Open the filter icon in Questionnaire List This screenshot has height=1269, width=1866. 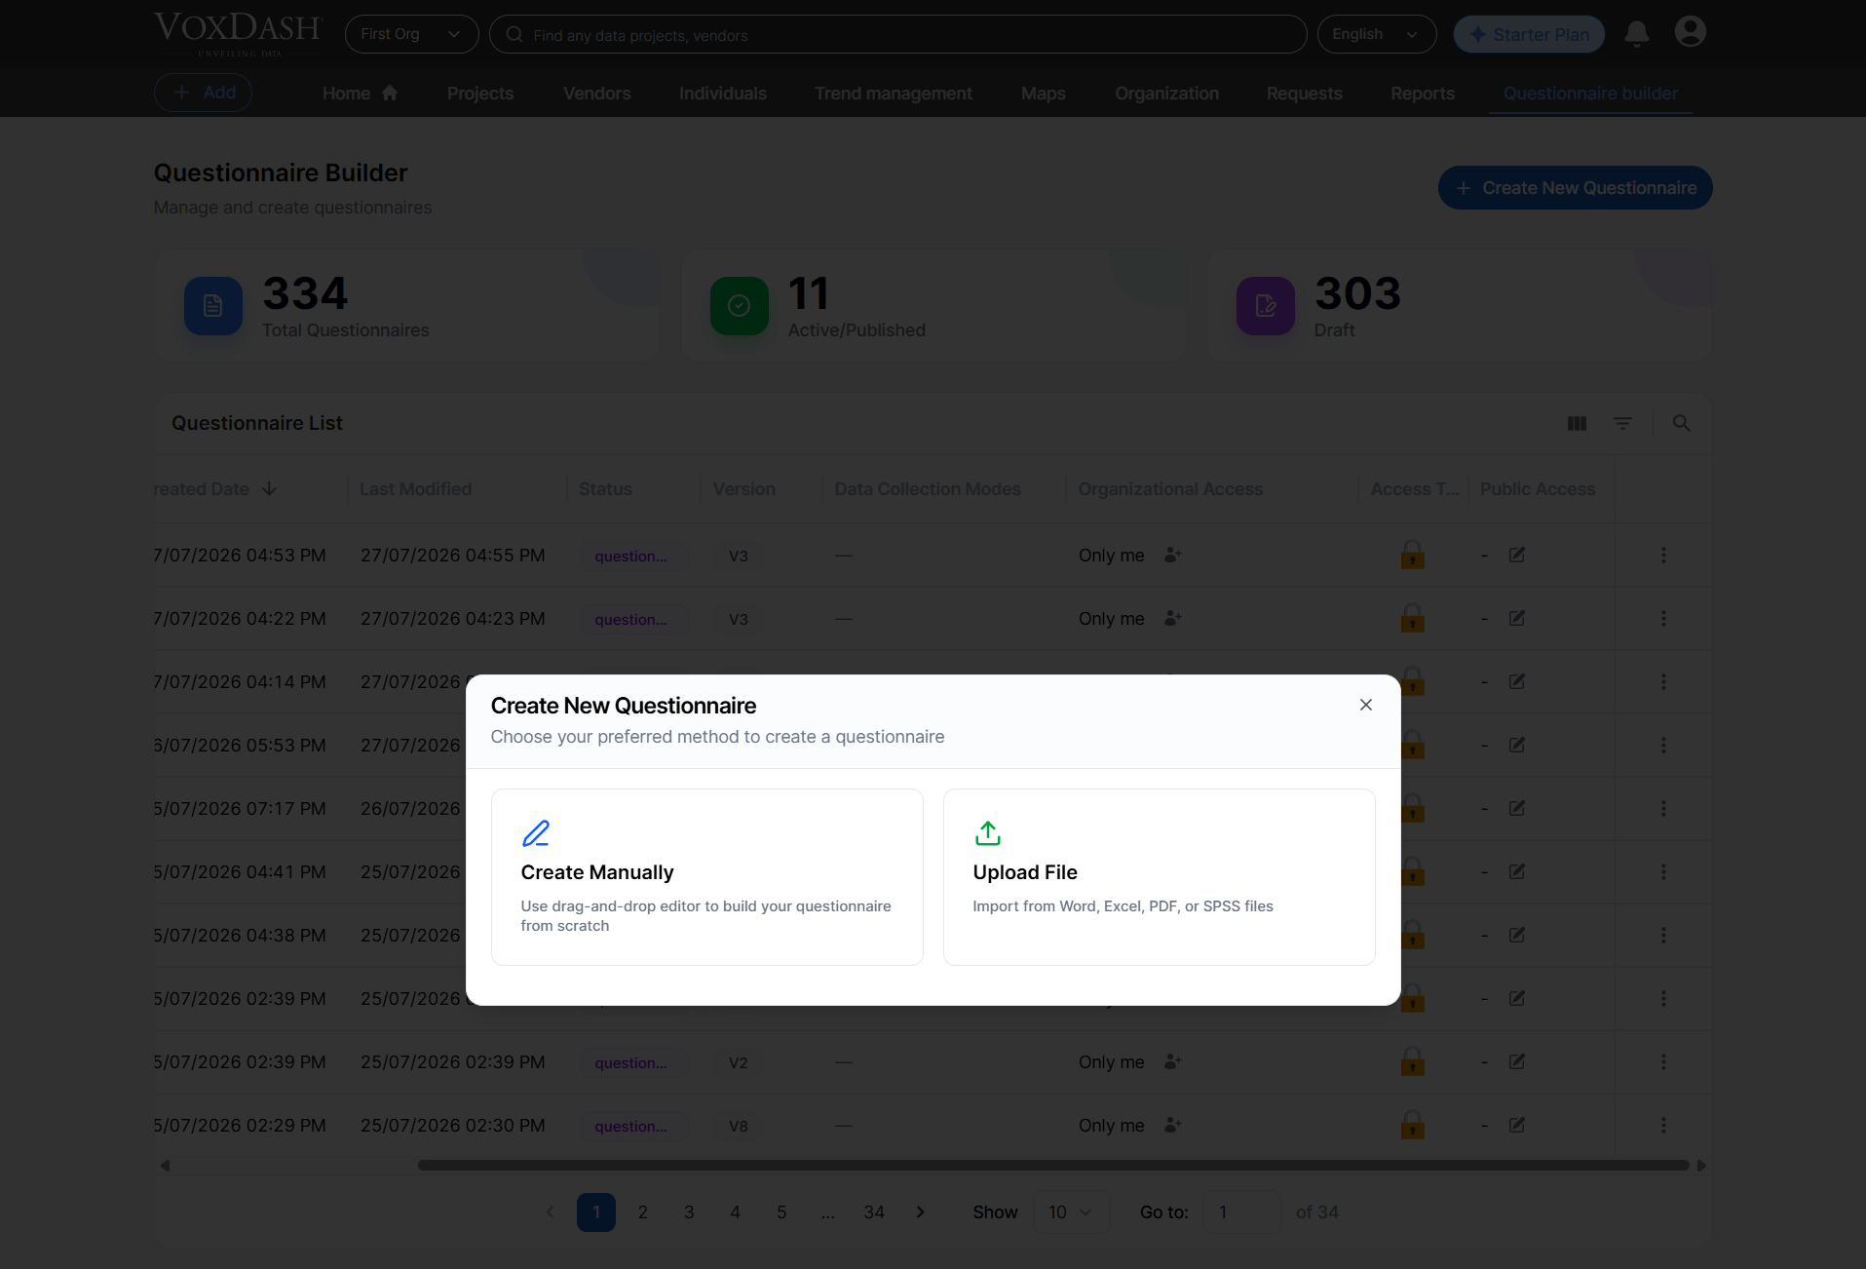(x=1622, y=423)
